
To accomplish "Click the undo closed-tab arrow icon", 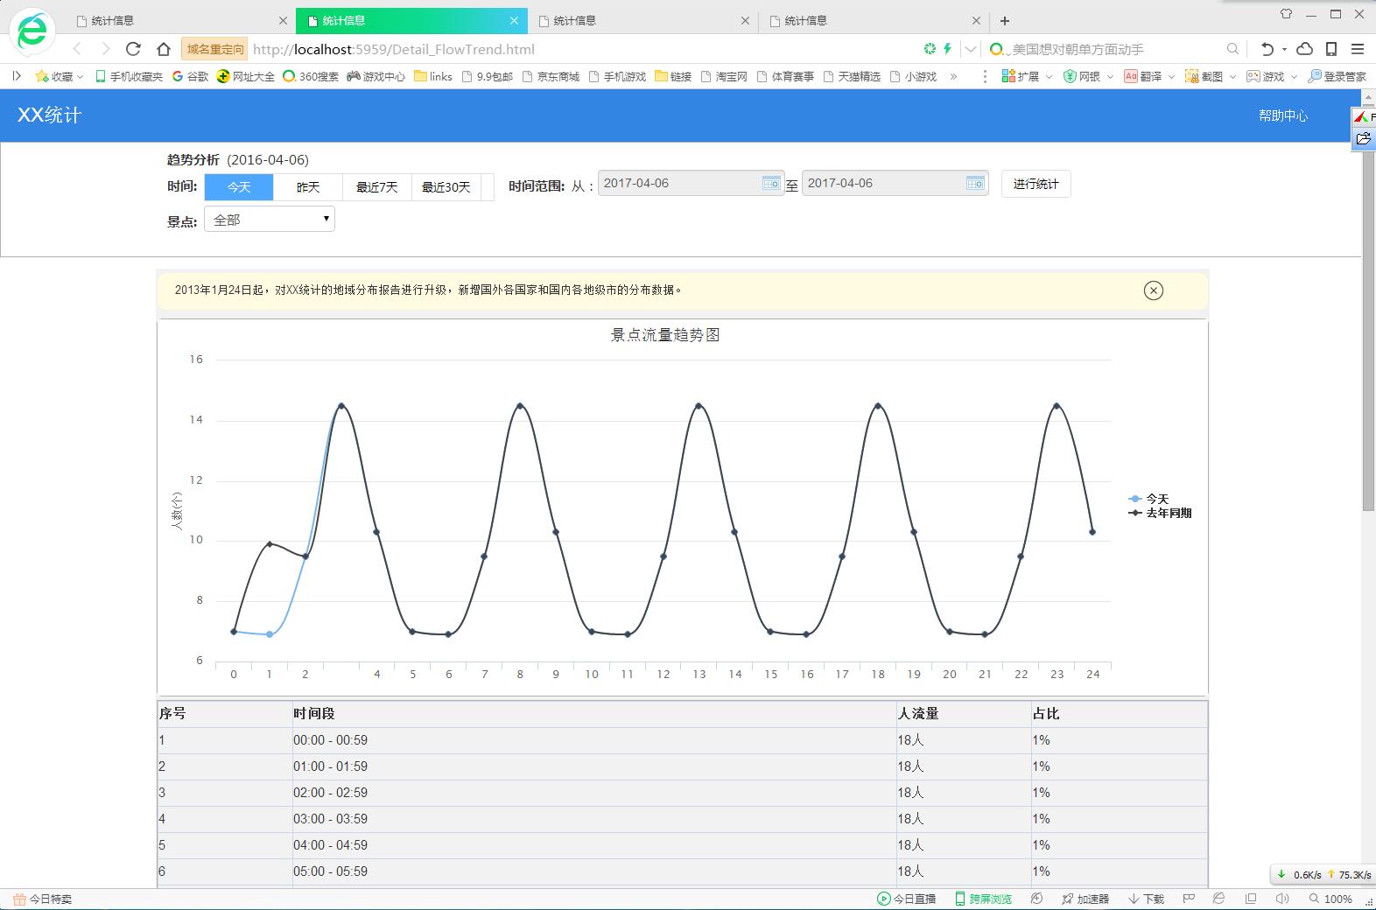I will click(x=1266, y=49).
